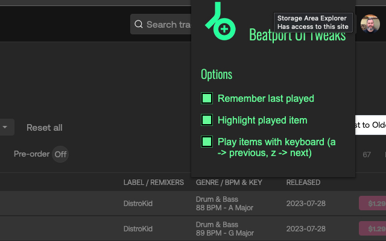Screen dimensions: 386x241
Task: Toggle Remember last played checkbox
Action: pos(207,98)
